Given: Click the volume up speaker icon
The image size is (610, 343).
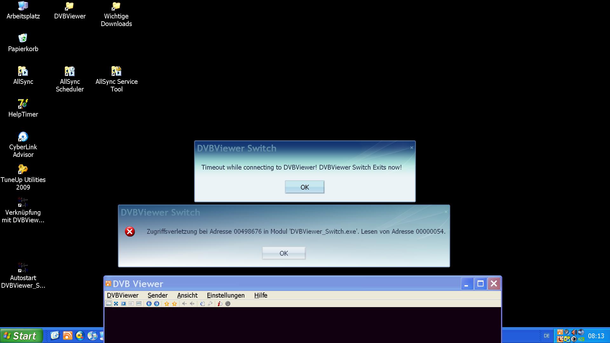Looking at the screenshot, I should (x=192, y=304).
